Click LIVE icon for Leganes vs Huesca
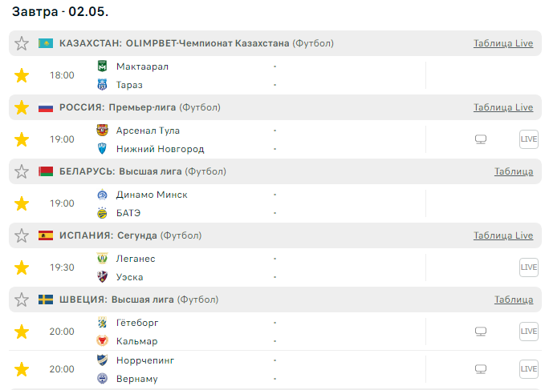 (528, 267)
